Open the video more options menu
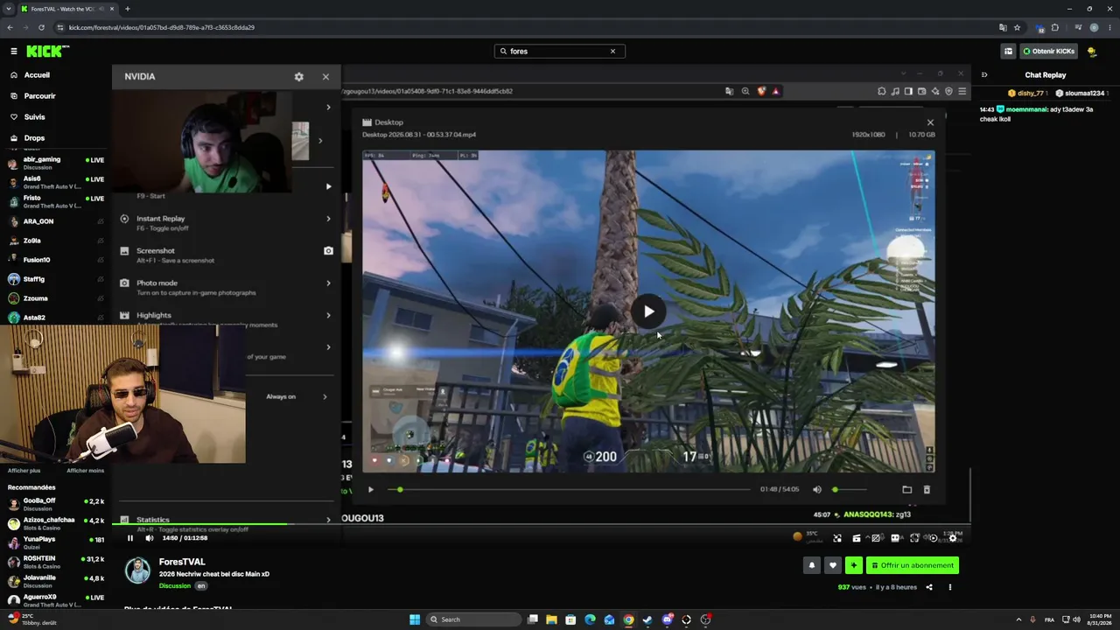The height and width of the screenshot is (630, 1120). [x=950, y=587]
